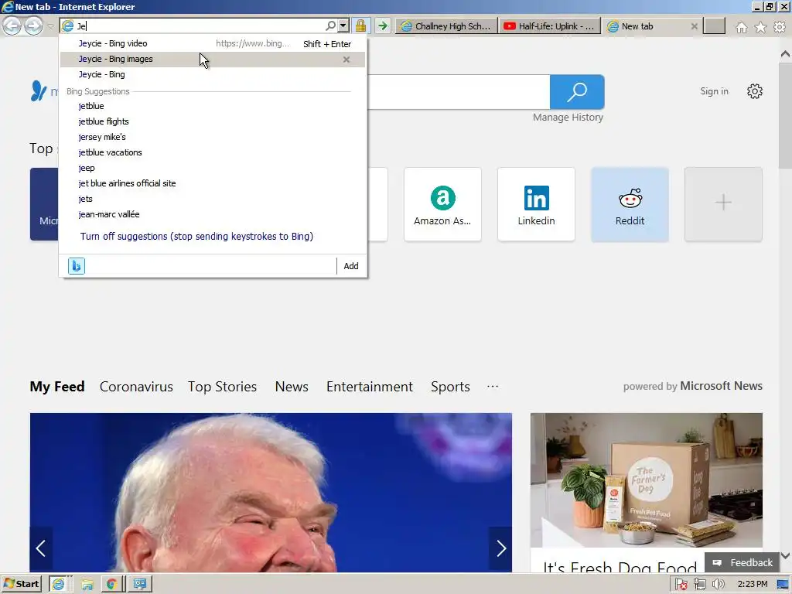This screenshot has width=792, height=594.
Task: Click the browser Forward arrow button
Action: (x=34, y=26)
